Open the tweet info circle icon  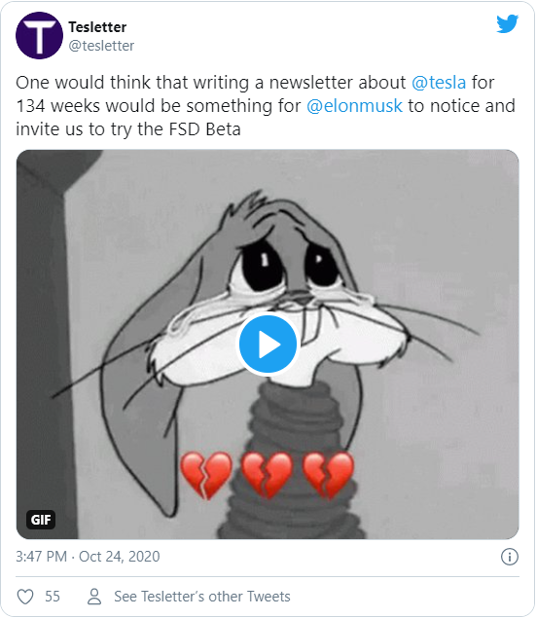pyautogui.click(x=510, y=557)
